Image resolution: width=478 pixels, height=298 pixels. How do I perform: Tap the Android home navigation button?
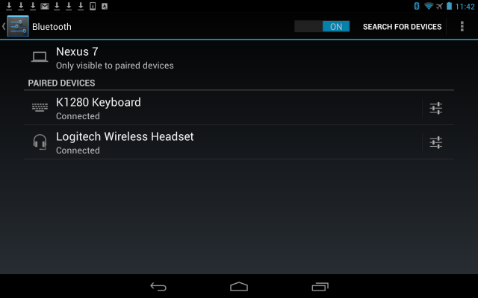pyautogui.click(x=239, y=286)
